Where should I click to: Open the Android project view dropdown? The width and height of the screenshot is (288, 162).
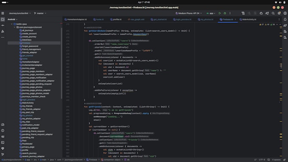click(x=12, y=19)
